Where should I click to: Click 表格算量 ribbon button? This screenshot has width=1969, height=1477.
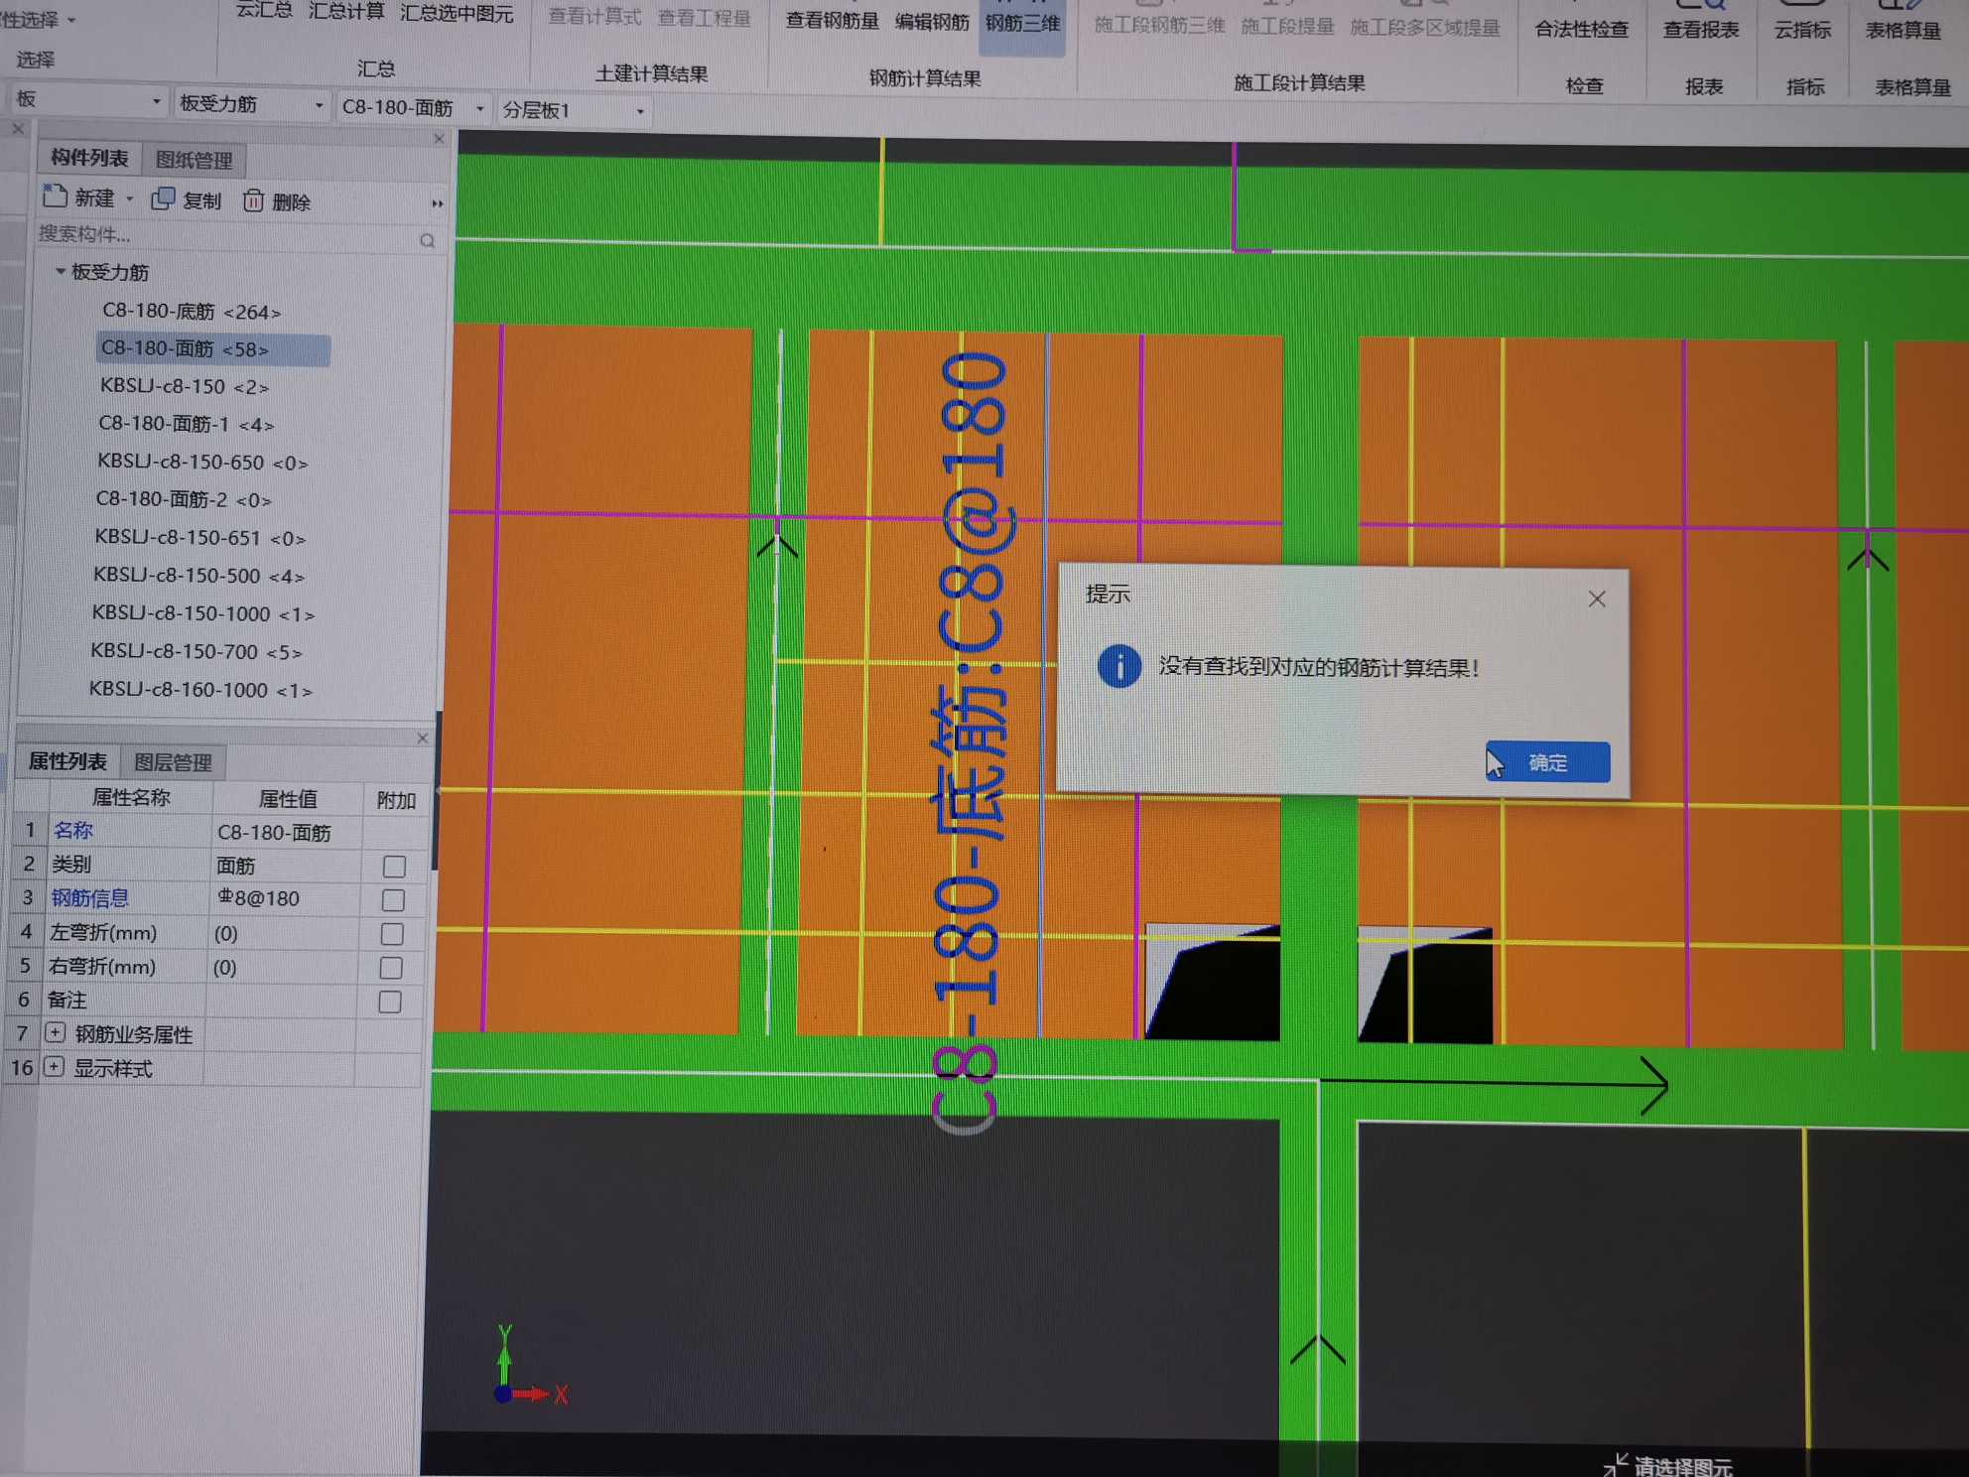point(1903,30)
